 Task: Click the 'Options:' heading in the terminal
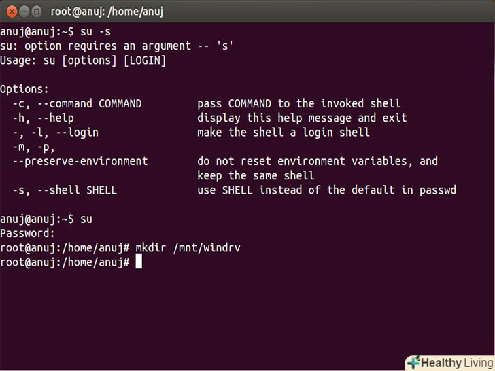tap(24, 90)
